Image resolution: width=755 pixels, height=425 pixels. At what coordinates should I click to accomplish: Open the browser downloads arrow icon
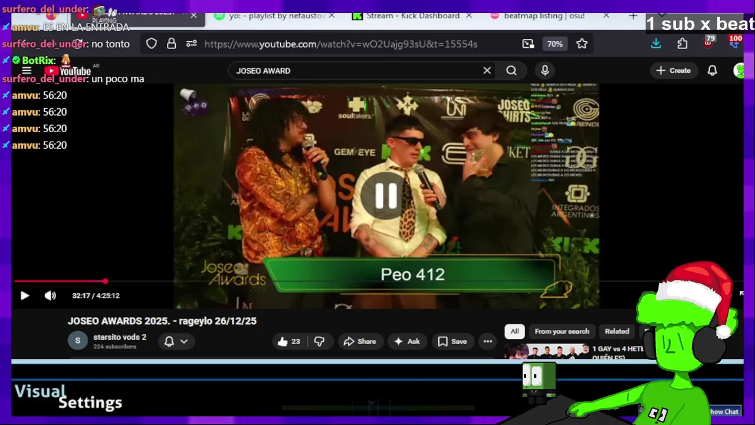coord(656,44)
